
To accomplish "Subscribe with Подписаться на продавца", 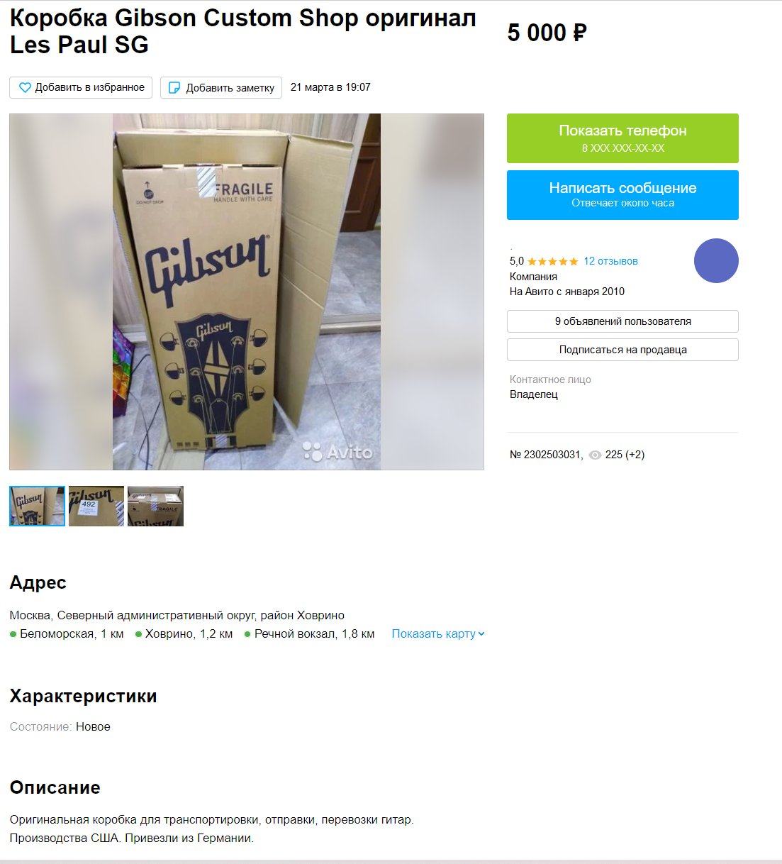I will click(x=622, y=350).
